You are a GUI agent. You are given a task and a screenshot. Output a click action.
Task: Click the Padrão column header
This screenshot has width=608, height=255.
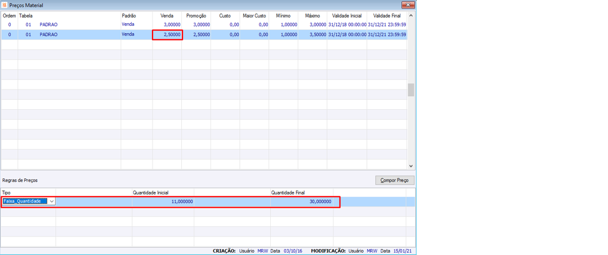coord(136,16)
